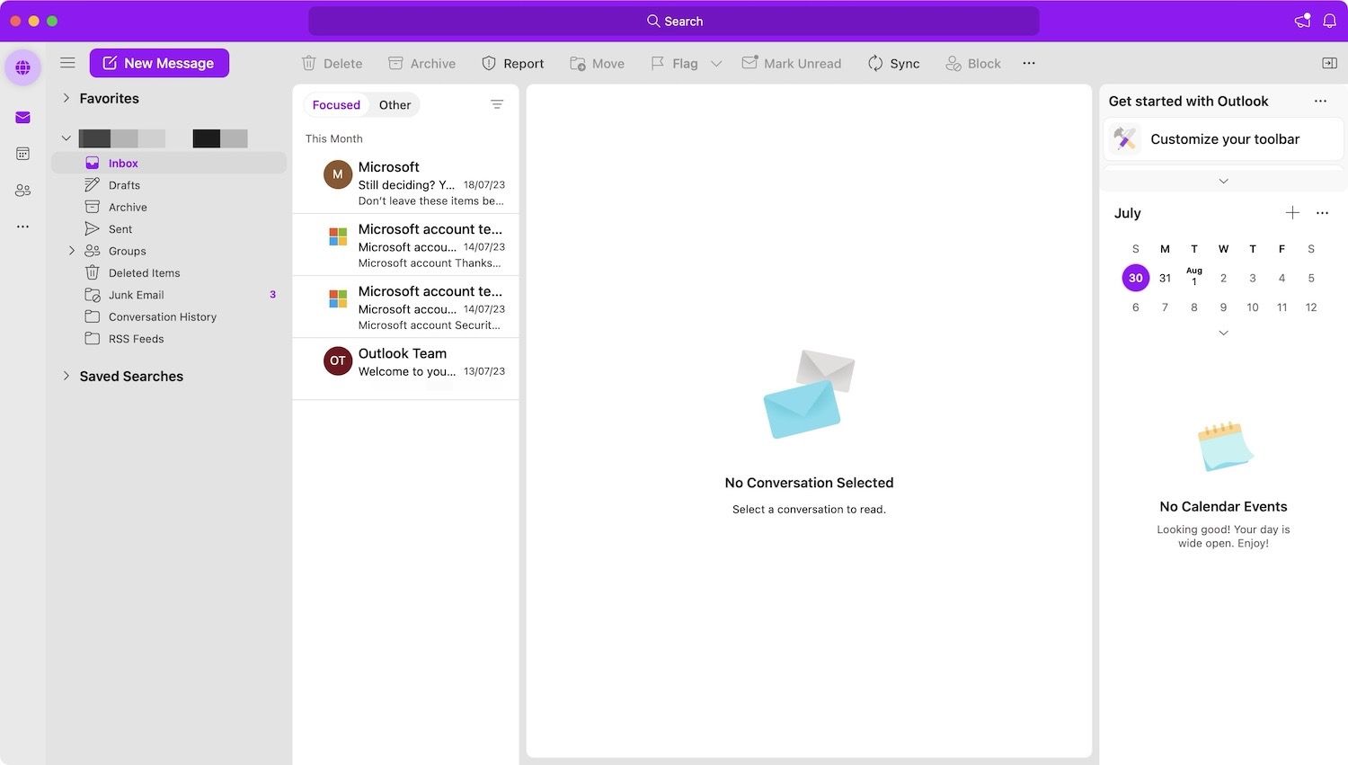Click the Report shield icon
1348x765 pixels.
pyautogui.click(x=489, y=64)
